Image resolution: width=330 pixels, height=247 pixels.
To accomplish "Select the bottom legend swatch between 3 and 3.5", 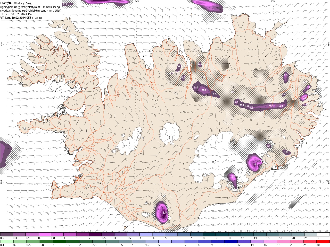I will pyautogui.click(x=112, y=242).
